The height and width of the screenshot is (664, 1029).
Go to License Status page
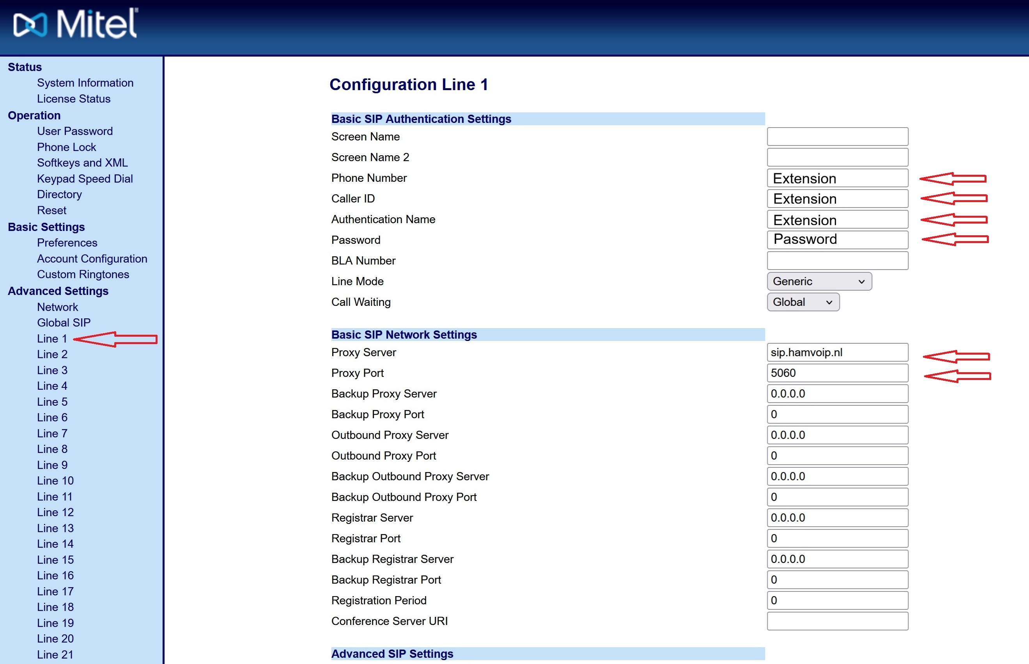tap(74, 99)
